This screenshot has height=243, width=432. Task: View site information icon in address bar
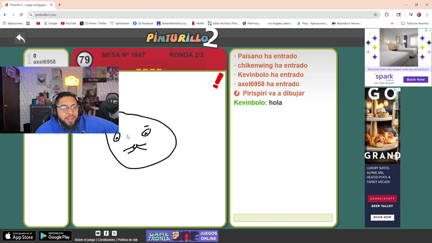pyautogui.click(x=31, y=15)
